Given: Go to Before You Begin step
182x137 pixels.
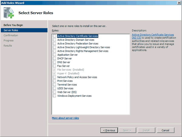Looking at the screenshot, I should [13, 25].
